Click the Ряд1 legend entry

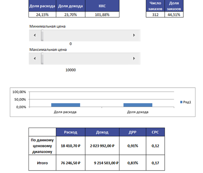pyautogui.click(x=186, y=102)
